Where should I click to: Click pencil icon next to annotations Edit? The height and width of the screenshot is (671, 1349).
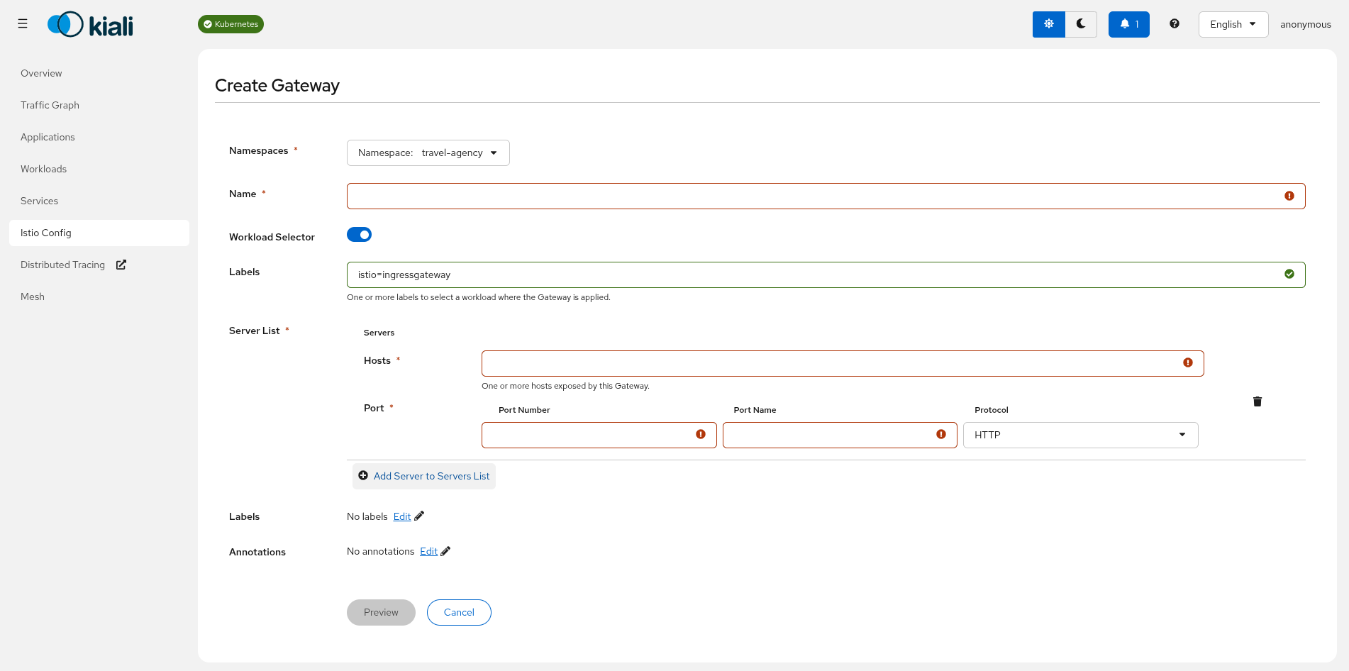(445, 551)
